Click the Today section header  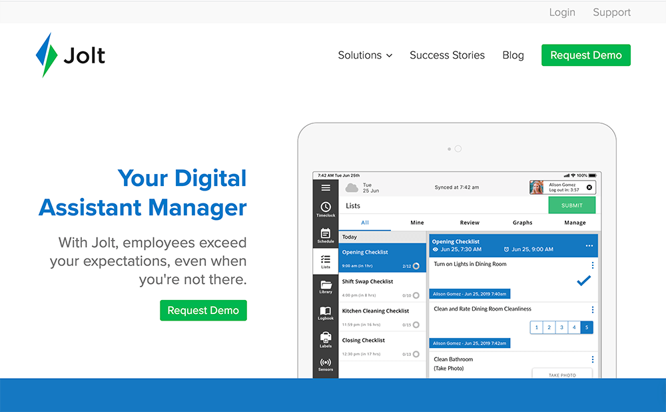pos(382,237)
